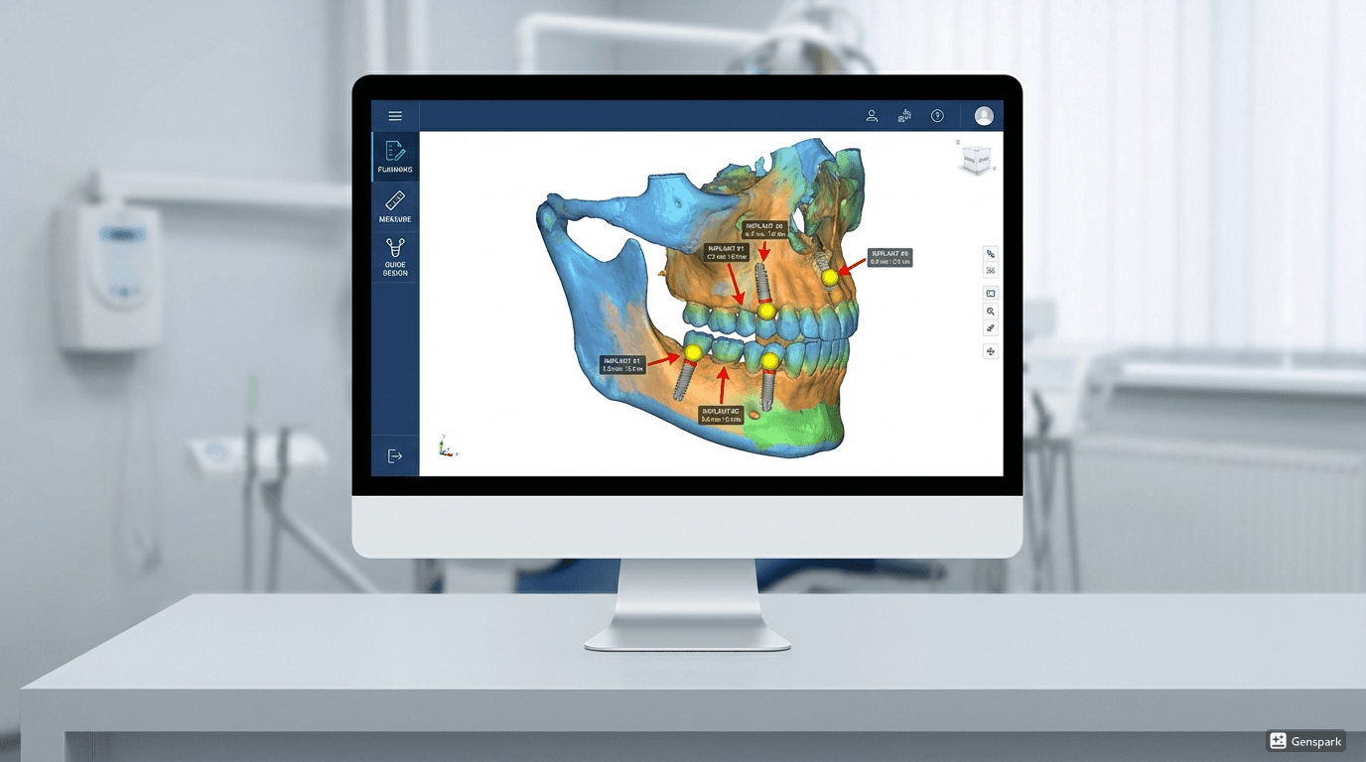The height and width of the screenshot is (762, 1366).
Task: Click the user account icon in header
Action: 872,116
